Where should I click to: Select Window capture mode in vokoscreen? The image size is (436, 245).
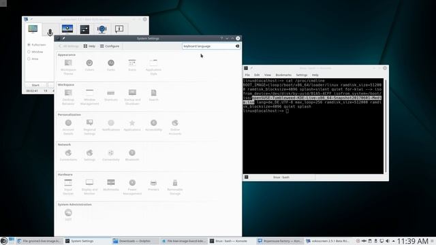point(35,52)
